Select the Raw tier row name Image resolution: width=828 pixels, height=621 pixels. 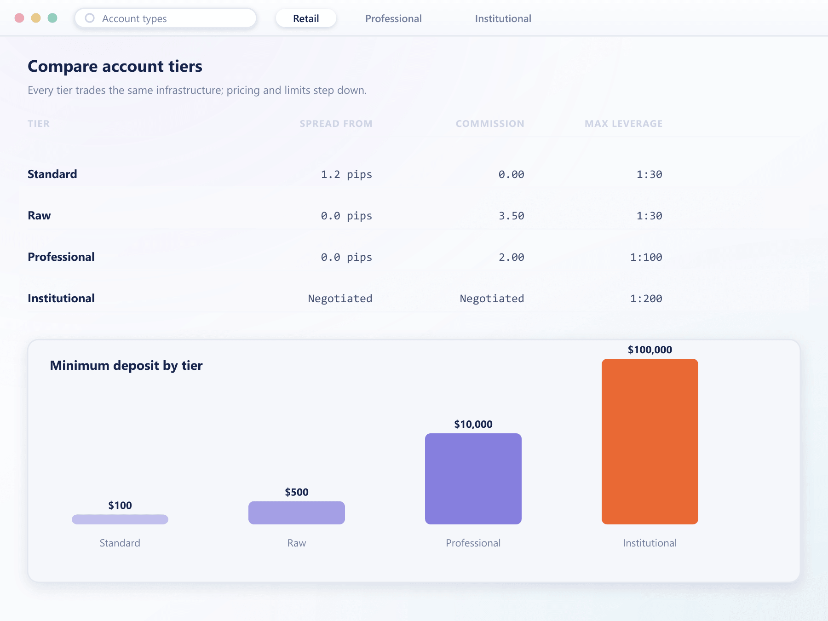coord(39,215)
